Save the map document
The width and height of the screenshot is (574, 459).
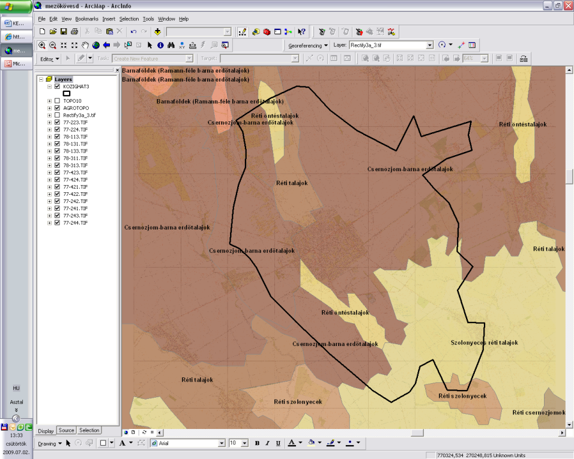[63, 31]
